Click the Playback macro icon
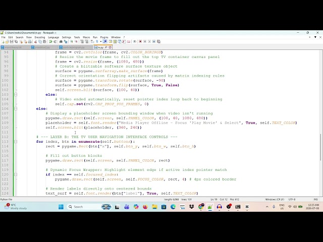This screenshot has height=242, width=323. pyautogui.click(x=149, y=41)
